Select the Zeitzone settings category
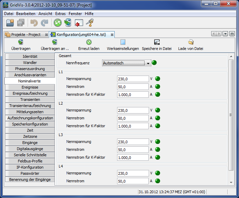 [30, 136]
